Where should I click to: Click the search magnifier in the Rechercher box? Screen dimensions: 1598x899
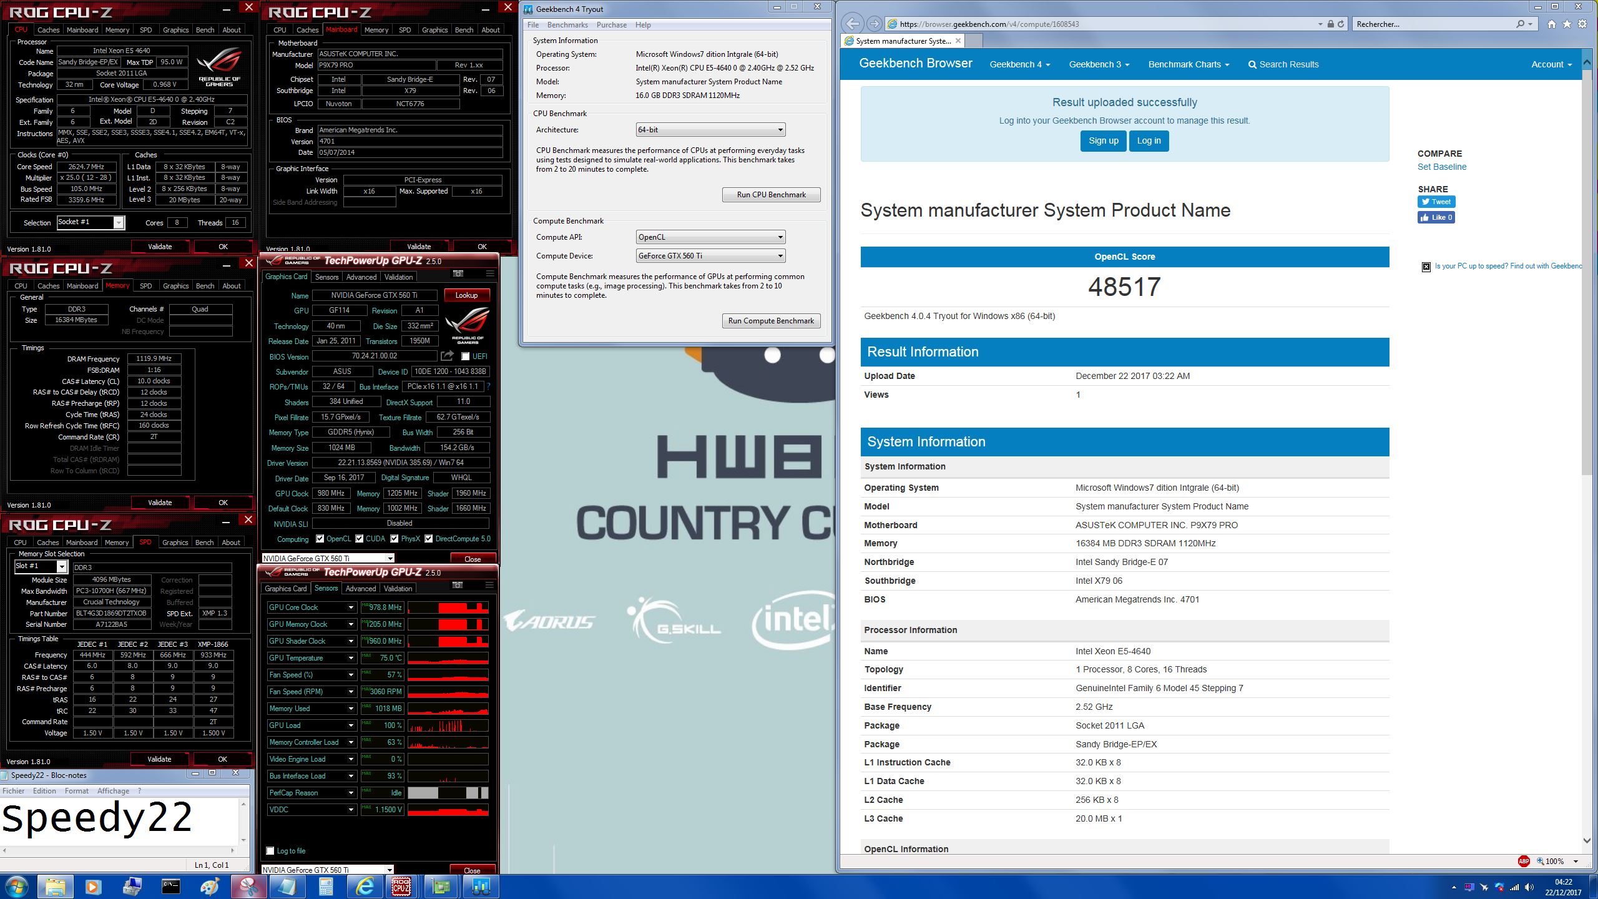1520,24
